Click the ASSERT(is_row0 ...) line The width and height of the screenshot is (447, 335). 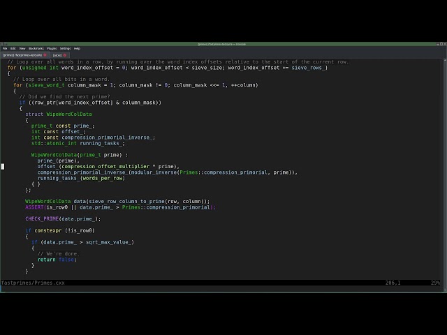coord(120,207)
